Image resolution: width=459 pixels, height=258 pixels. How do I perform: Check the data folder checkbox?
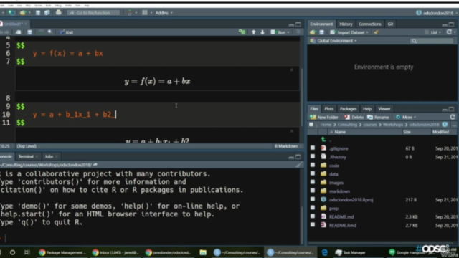point(313,173)
